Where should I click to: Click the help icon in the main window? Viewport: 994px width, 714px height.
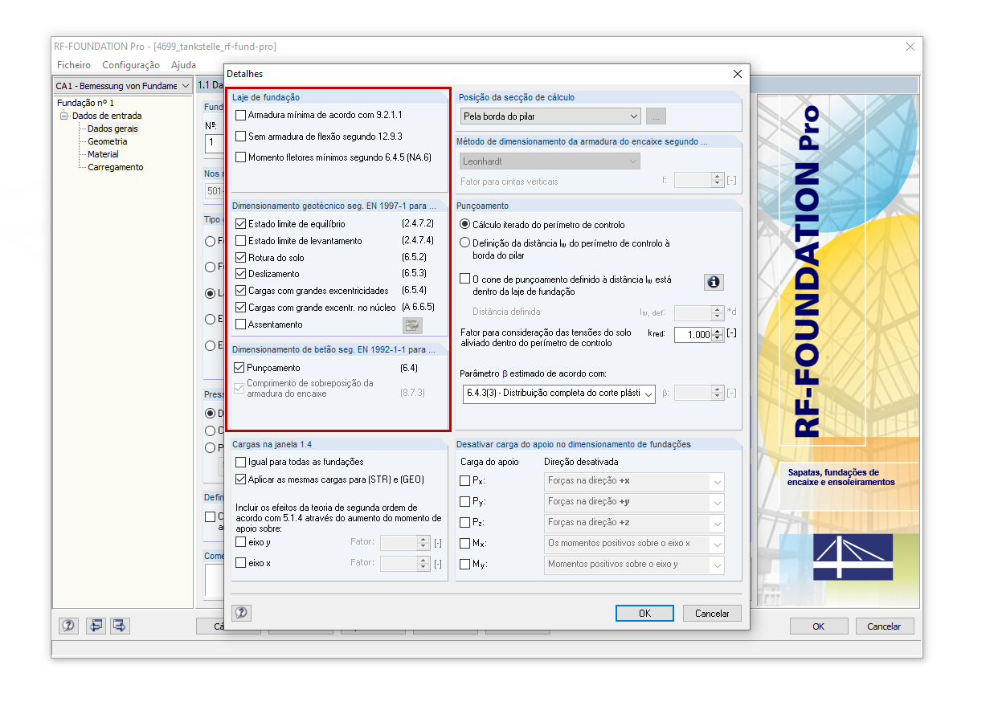pyautogui.click(x=68, y=626)
